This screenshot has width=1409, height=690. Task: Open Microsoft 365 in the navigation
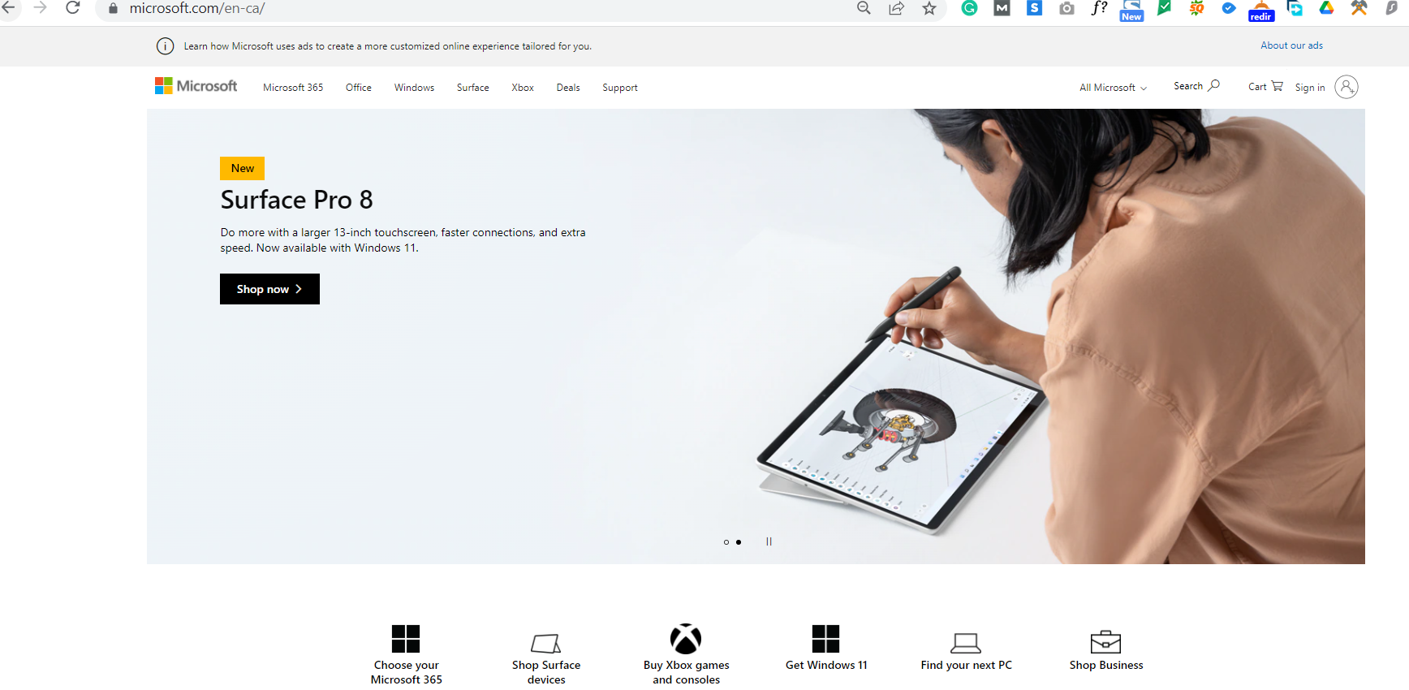(x=293, y=88)
